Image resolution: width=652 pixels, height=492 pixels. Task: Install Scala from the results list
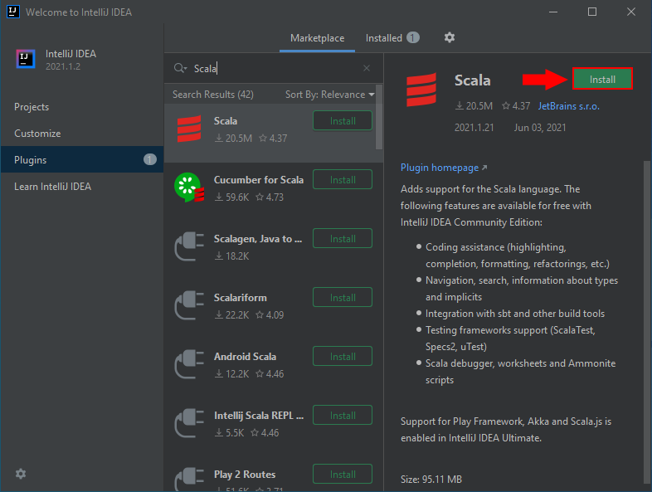tap(343, 120)
